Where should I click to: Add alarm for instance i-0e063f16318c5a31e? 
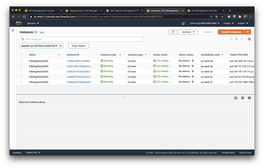coord(193,76)
